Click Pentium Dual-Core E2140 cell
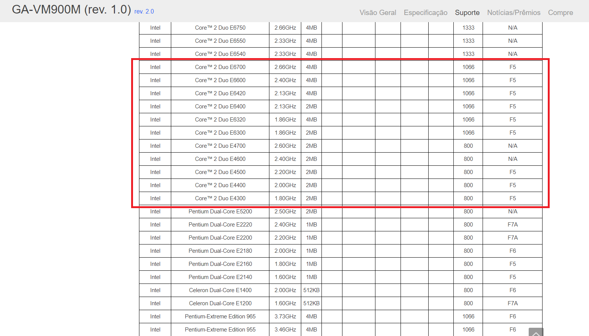This screenshot has height=336, width=589. click(220, 277)
